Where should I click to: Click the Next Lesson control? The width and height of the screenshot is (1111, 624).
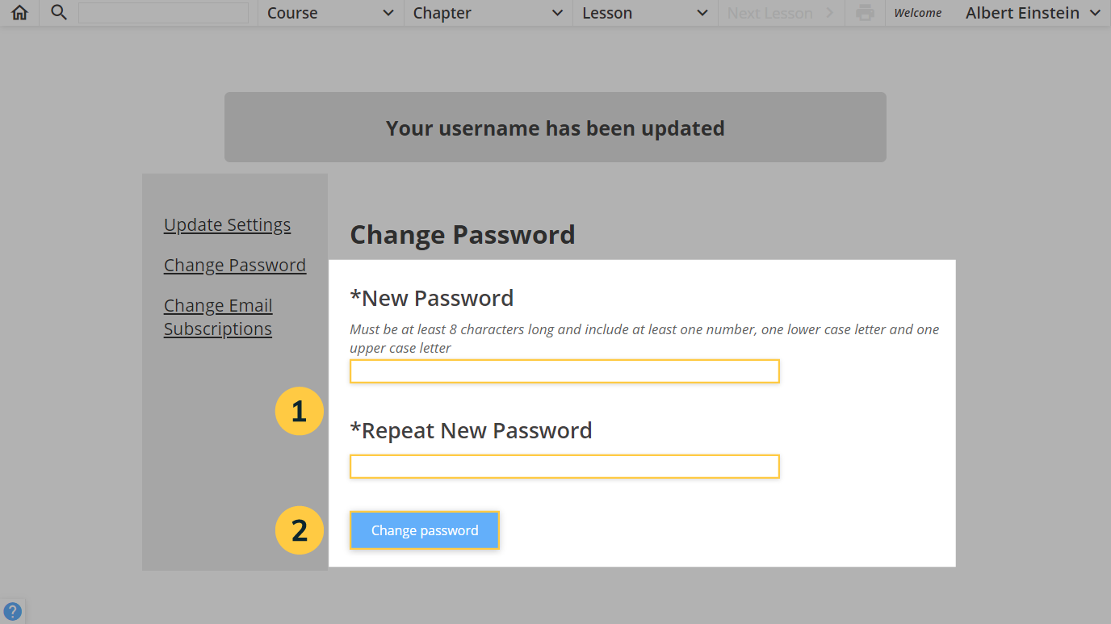point(769,12)
